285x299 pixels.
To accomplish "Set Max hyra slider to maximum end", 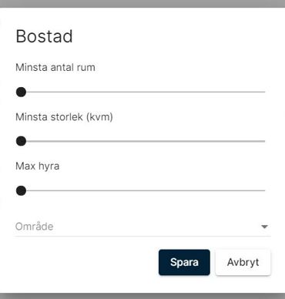I will pyautogui.click(x=264, y=191).
